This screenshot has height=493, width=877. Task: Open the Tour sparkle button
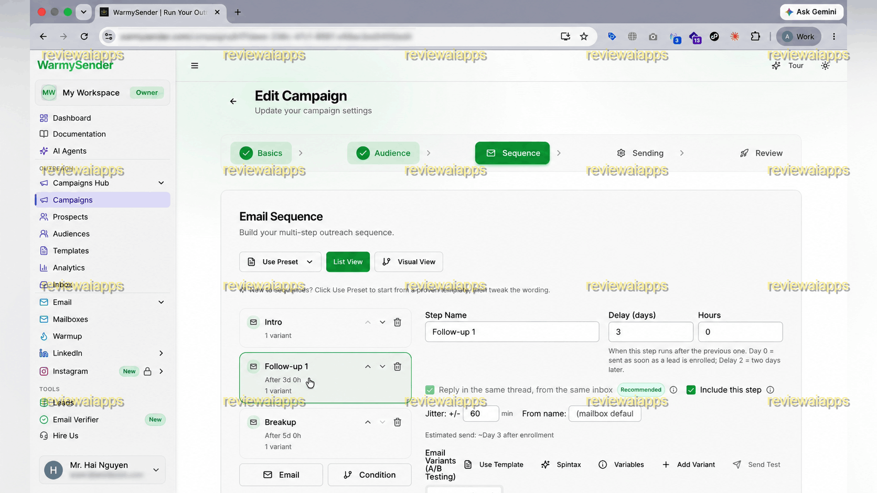788,65
